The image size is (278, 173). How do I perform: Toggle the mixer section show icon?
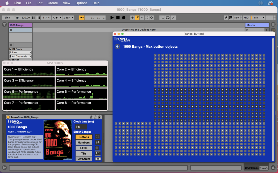point(273,30)
